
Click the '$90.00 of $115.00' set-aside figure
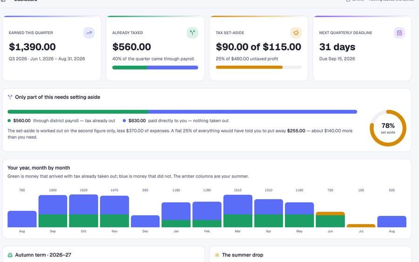coord(258,47)
